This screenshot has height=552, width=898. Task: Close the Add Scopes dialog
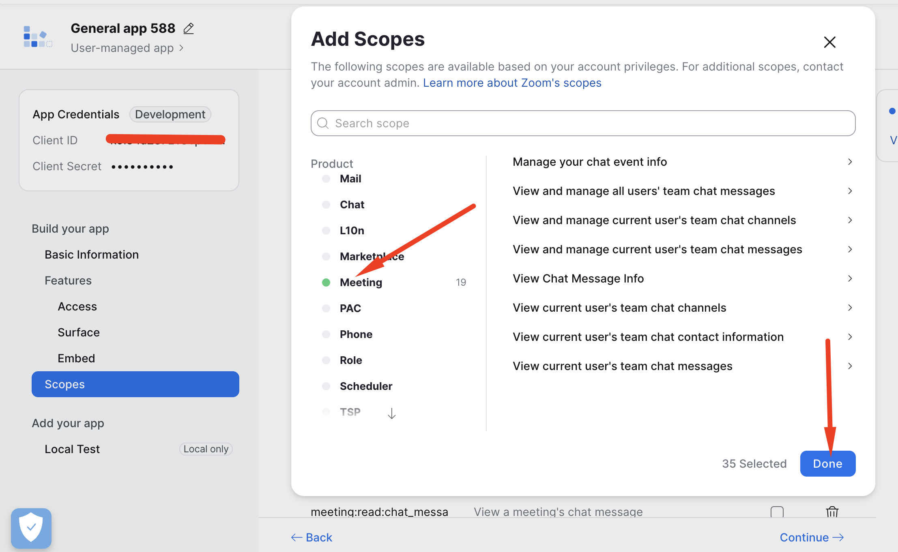point(829,42)
